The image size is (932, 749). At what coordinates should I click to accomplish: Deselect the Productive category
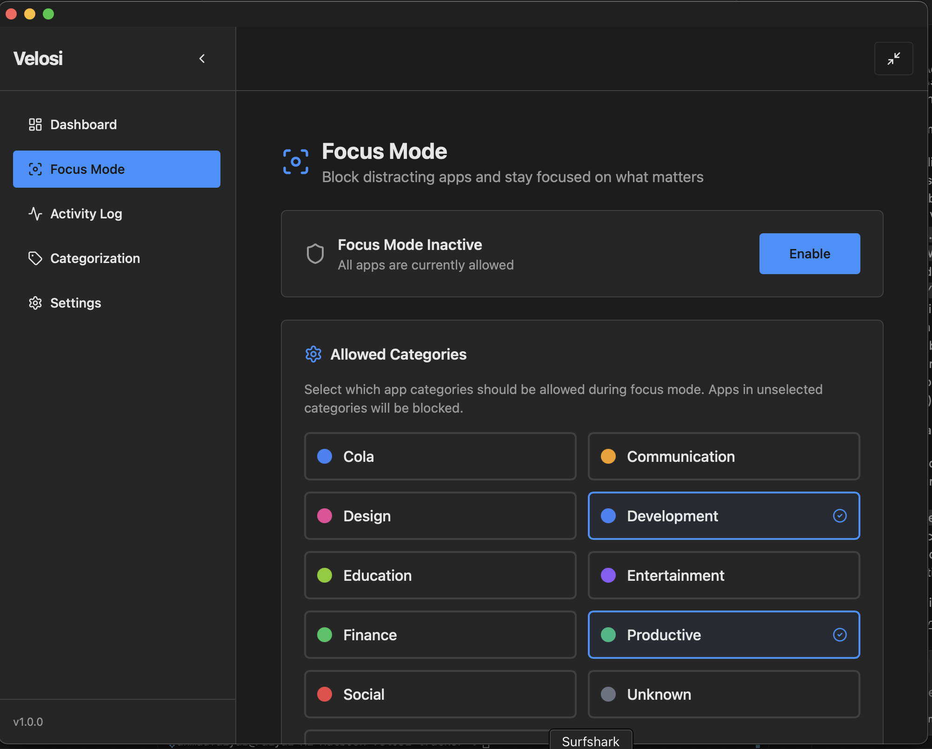point(724,635)
